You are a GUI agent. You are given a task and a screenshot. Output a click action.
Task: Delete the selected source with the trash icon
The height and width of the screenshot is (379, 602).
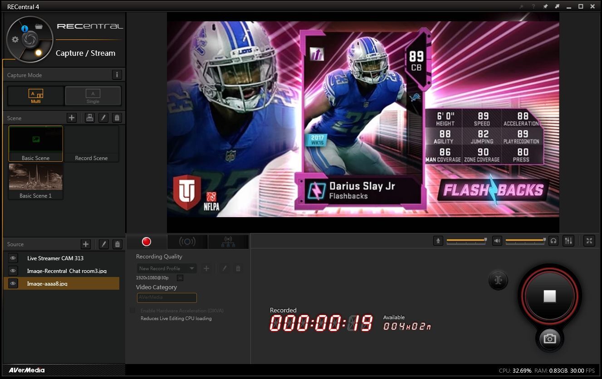[117, 244]
